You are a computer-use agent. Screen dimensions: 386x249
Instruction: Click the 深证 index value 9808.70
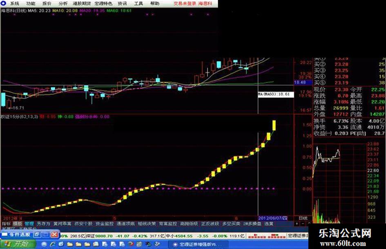pyautogui.click(x=104, y=236)
